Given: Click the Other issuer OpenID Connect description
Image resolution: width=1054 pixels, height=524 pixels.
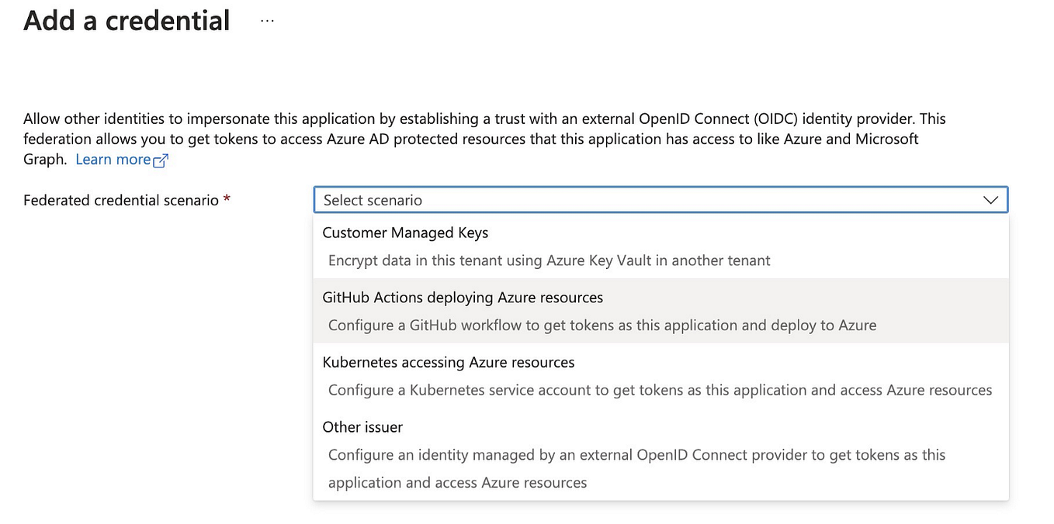Looking at the screenshot, I should pyautogui.click(x=636, y=455).
